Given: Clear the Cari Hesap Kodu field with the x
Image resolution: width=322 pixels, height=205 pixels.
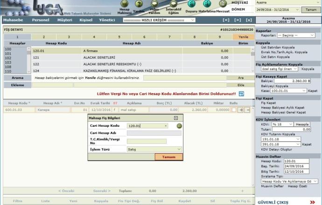Looking at the screenshot, I should coord(166,126).
